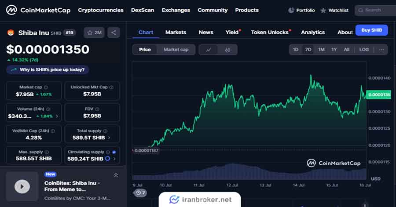Switch to line chart view icon
Image resolution: width=396 pixels, height=207 pixels.
209,50
